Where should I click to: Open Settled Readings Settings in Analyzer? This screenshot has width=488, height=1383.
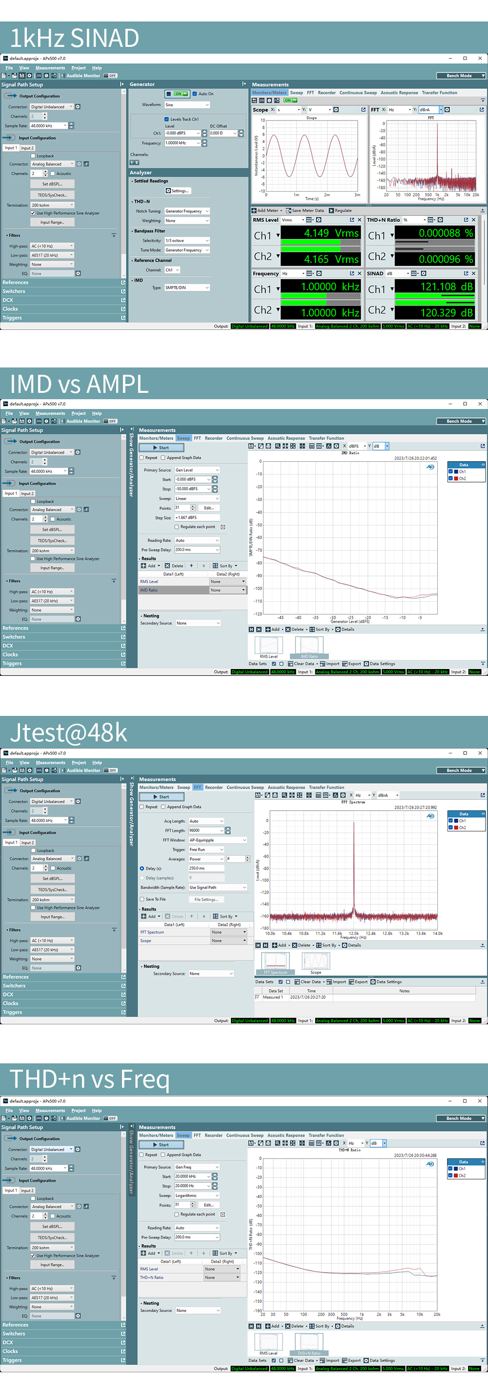coord(178,191)
